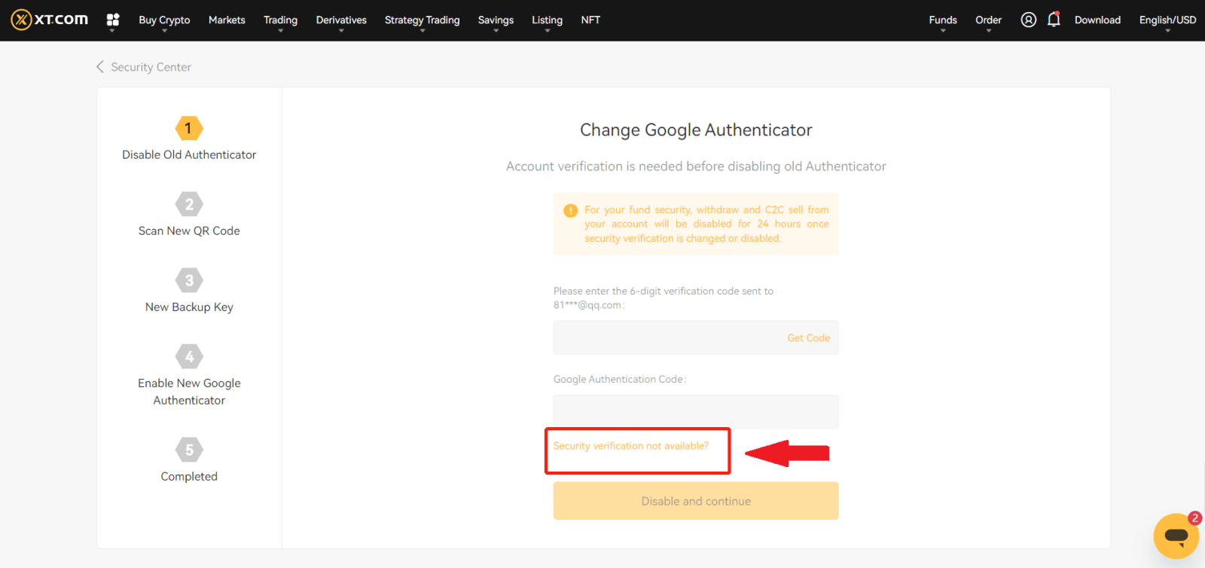Viewport: 1205px width, 568px height.
Task: Expand the Buy Crypto dropdown
Action: click(x=164, y=20)
